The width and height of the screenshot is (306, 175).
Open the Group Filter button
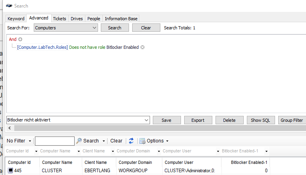point(292,120)
